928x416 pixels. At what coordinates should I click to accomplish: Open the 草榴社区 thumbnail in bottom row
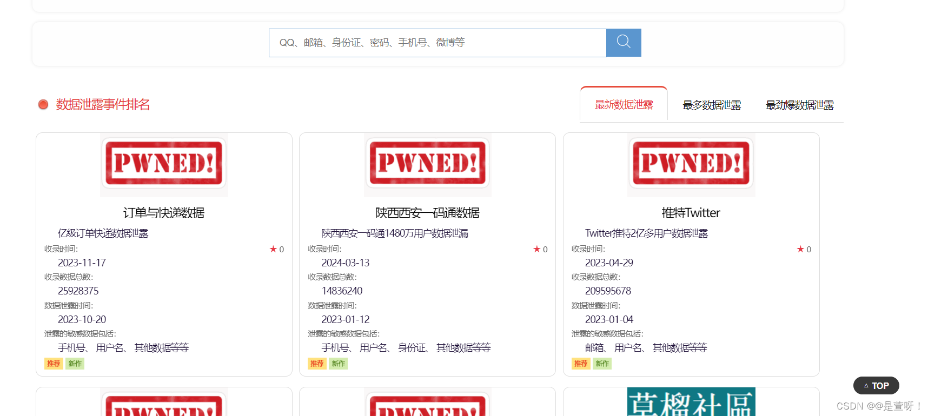click(x=691, y=401)
